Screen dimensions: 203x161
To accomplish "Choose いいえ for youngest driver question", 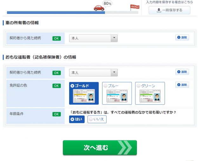I will (97, 119).
